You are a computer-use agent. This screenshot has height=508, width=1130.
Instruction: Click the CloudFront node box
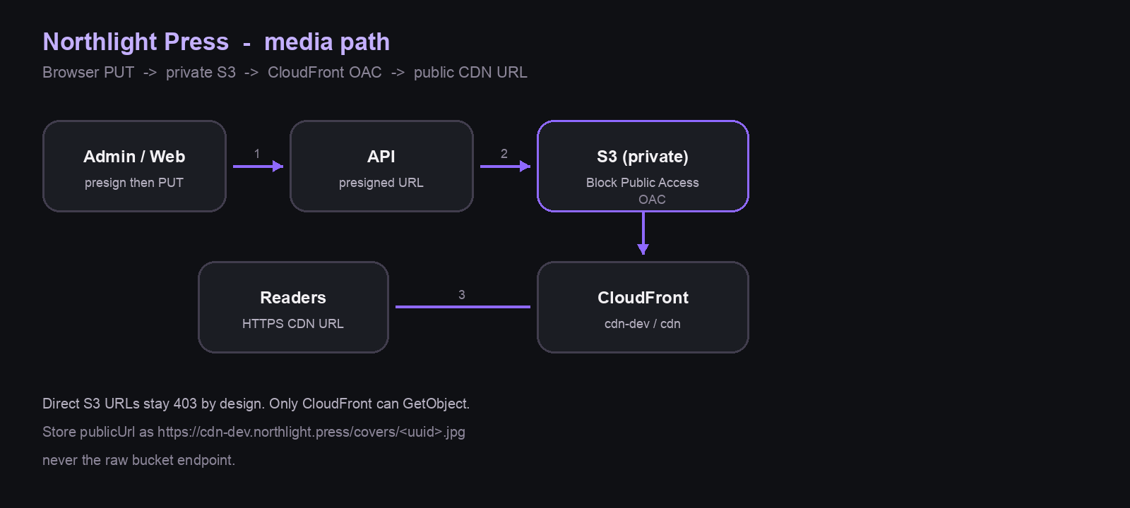point(643,307)
